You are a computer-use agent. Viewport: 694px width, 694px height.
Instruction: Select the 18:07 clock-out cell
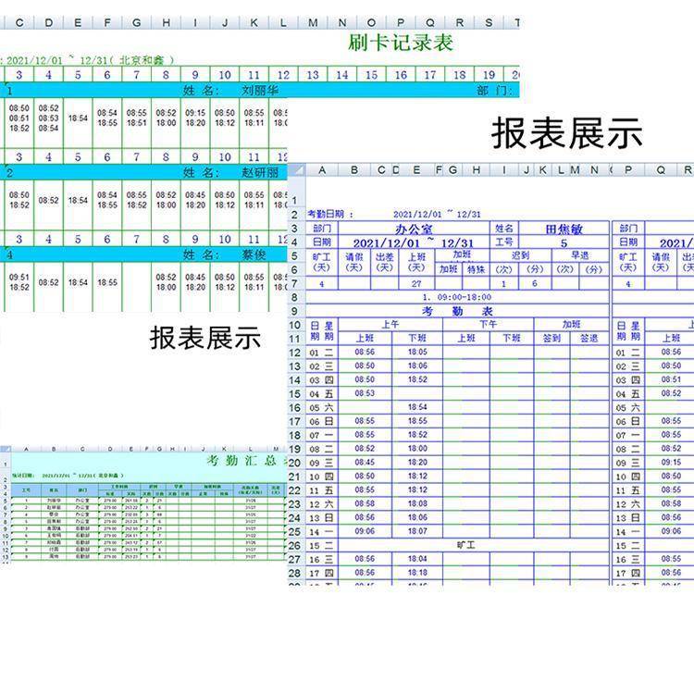click(x=417, y=531)
